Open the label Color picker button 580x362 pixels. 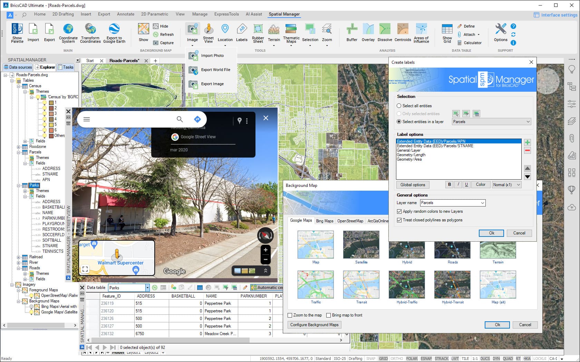click(x=481, y=185)
